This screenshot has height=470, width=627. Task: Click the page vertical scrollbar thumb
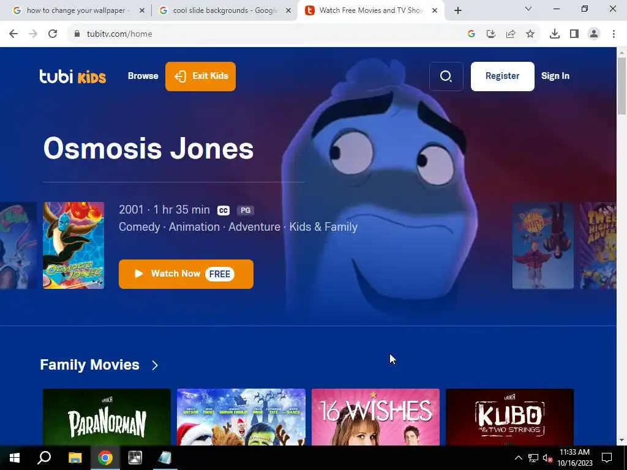coord(622,86)
